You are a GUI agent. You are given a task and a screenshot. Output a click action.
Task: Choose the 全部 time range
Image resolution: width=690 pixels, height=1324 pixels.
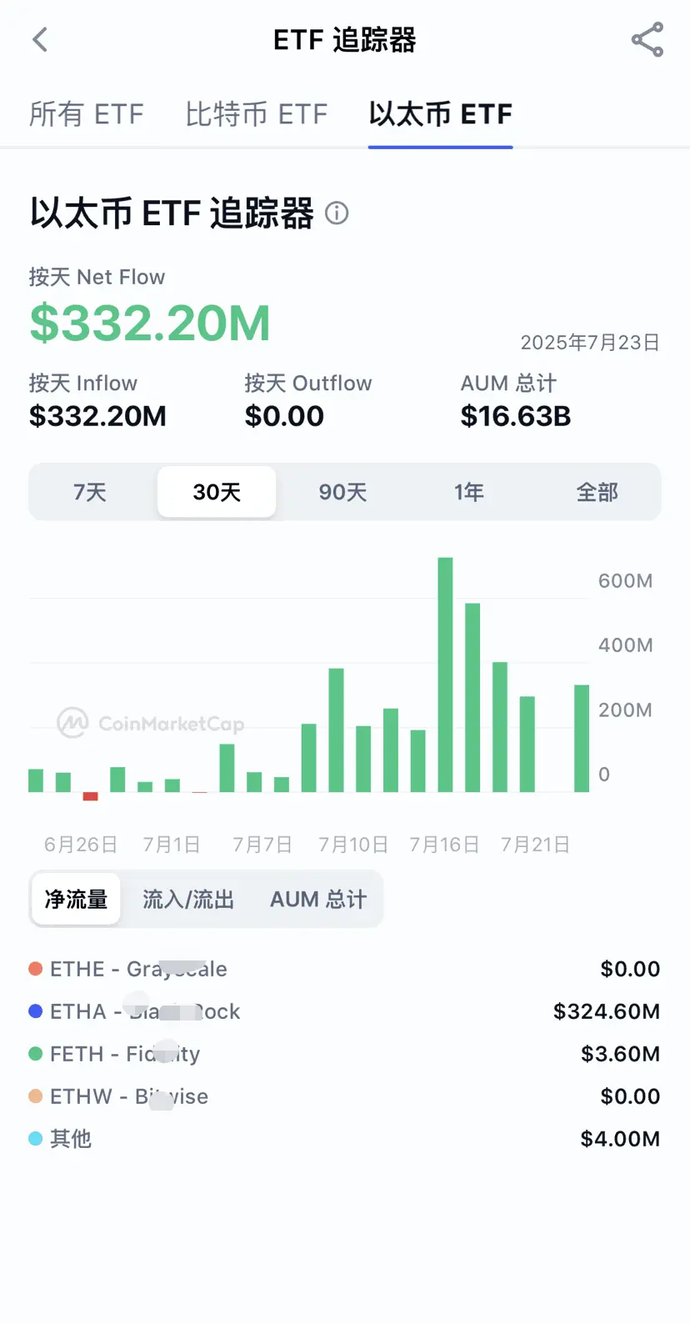597,492
